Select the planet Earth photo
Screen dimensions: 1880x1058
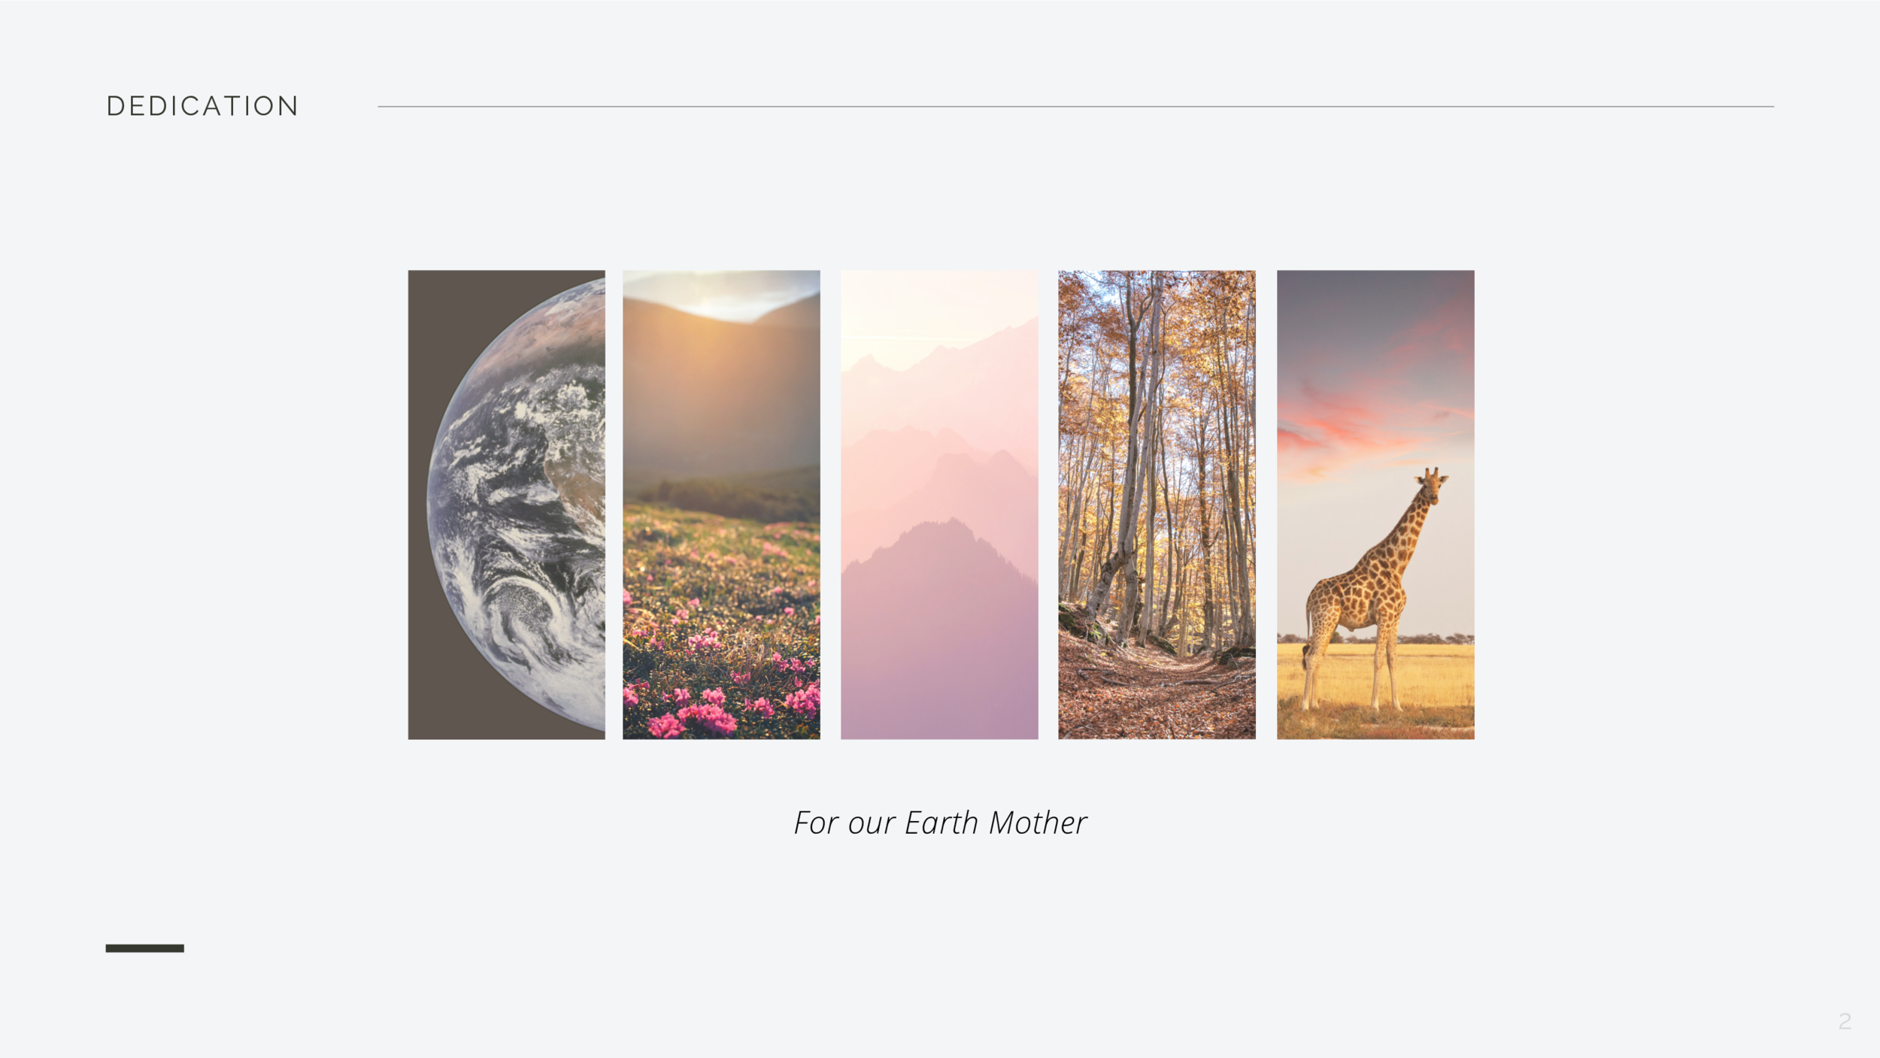tap(506, 505)
